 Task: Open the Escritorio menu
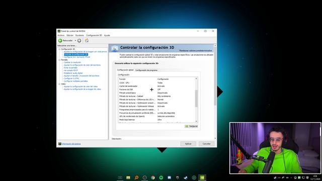[79, 35]
